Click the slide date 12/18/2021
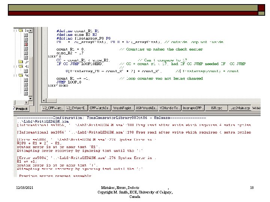The image size is (270, 202). tap(25, 187)
